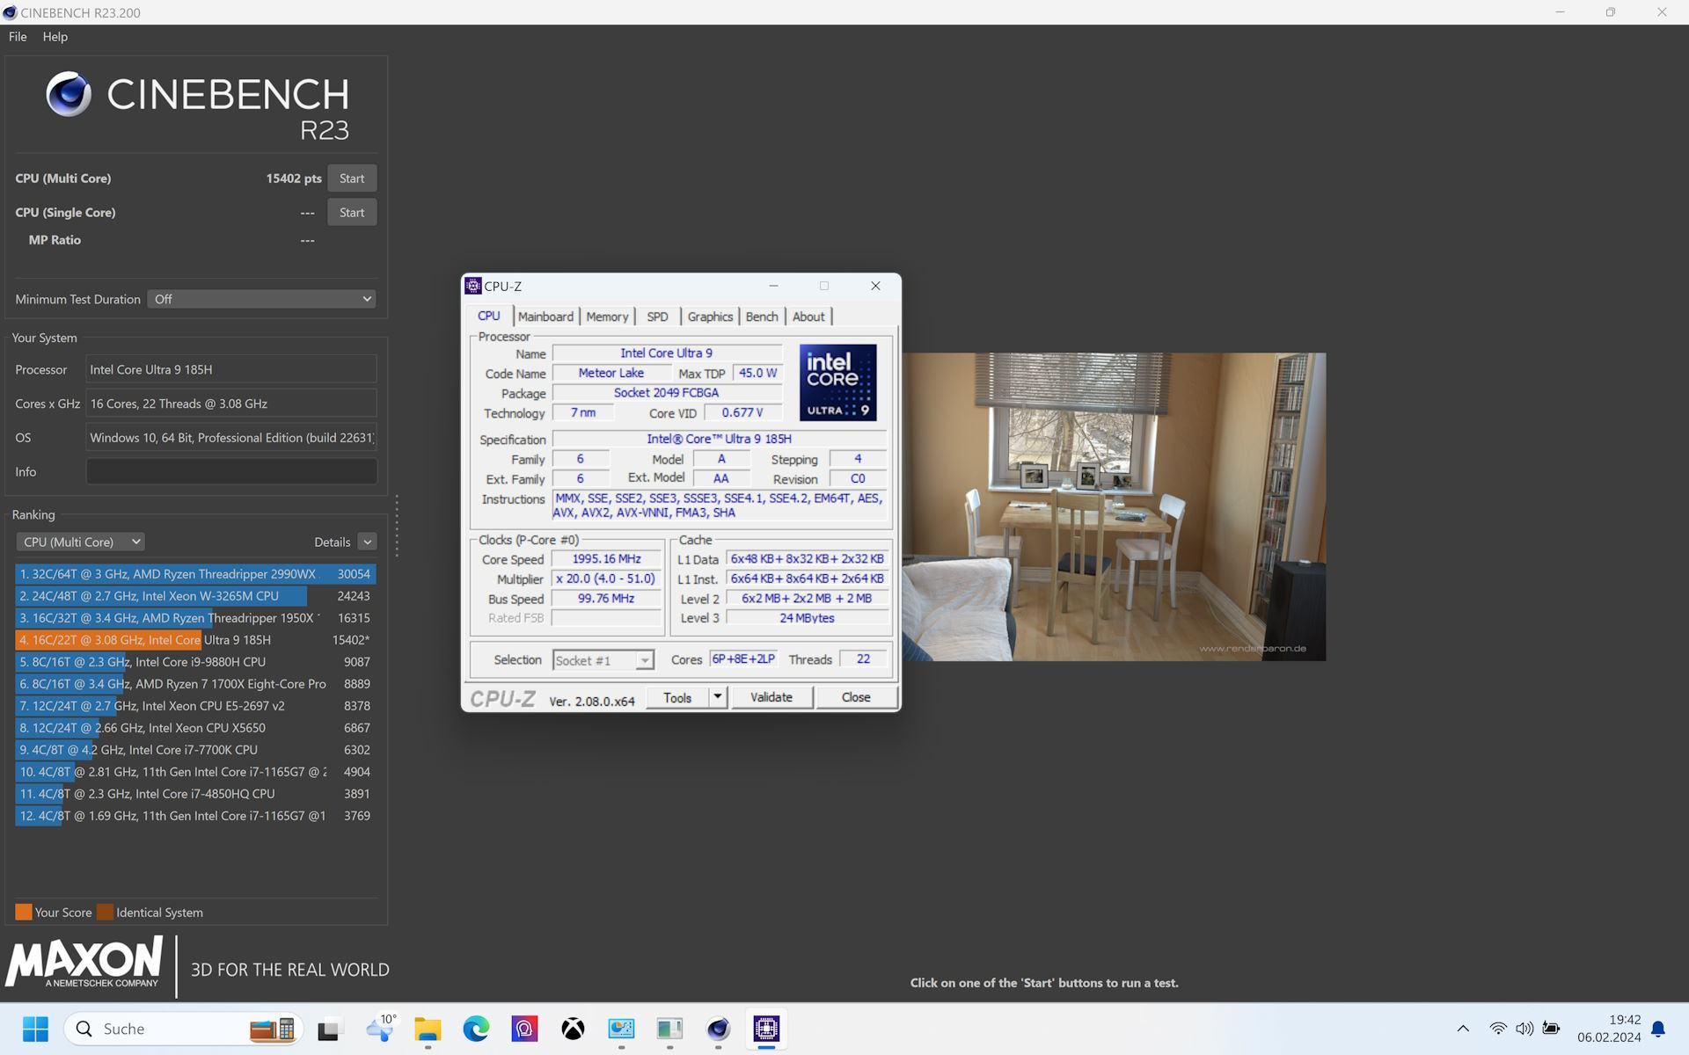Open the CPU (Multi Core) ranking dropdown

point(80,542)
